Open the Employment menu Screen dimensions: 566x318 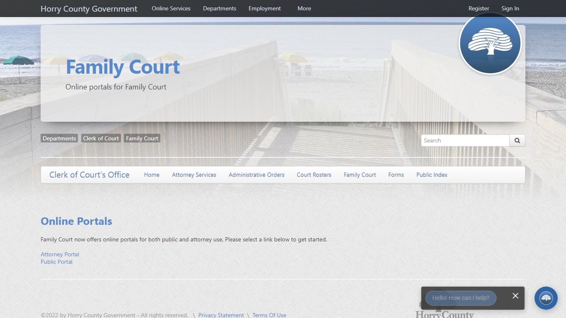pyautogui.click(x=265, y=8)
